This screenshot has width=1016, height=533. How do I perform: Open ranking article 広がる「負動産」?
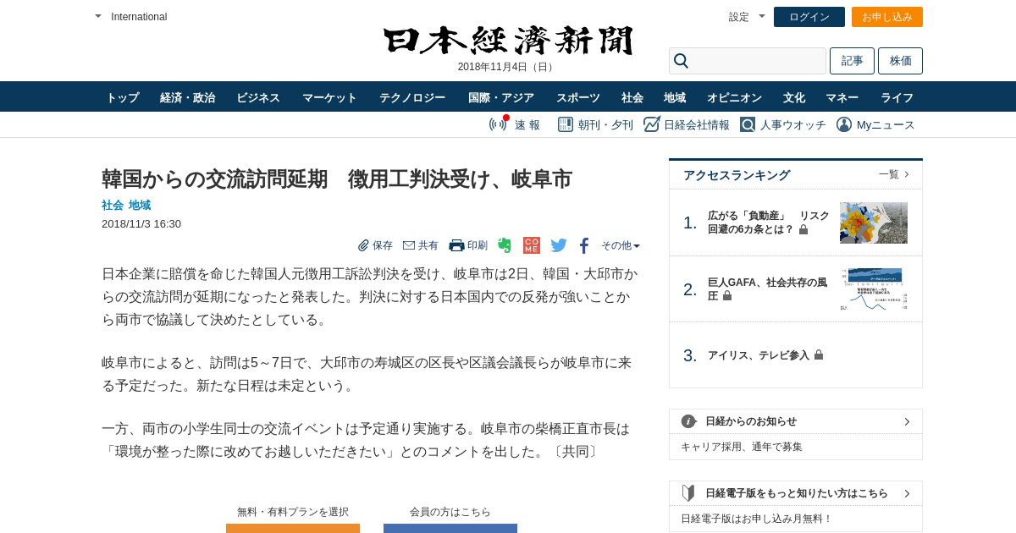[769, 223]
